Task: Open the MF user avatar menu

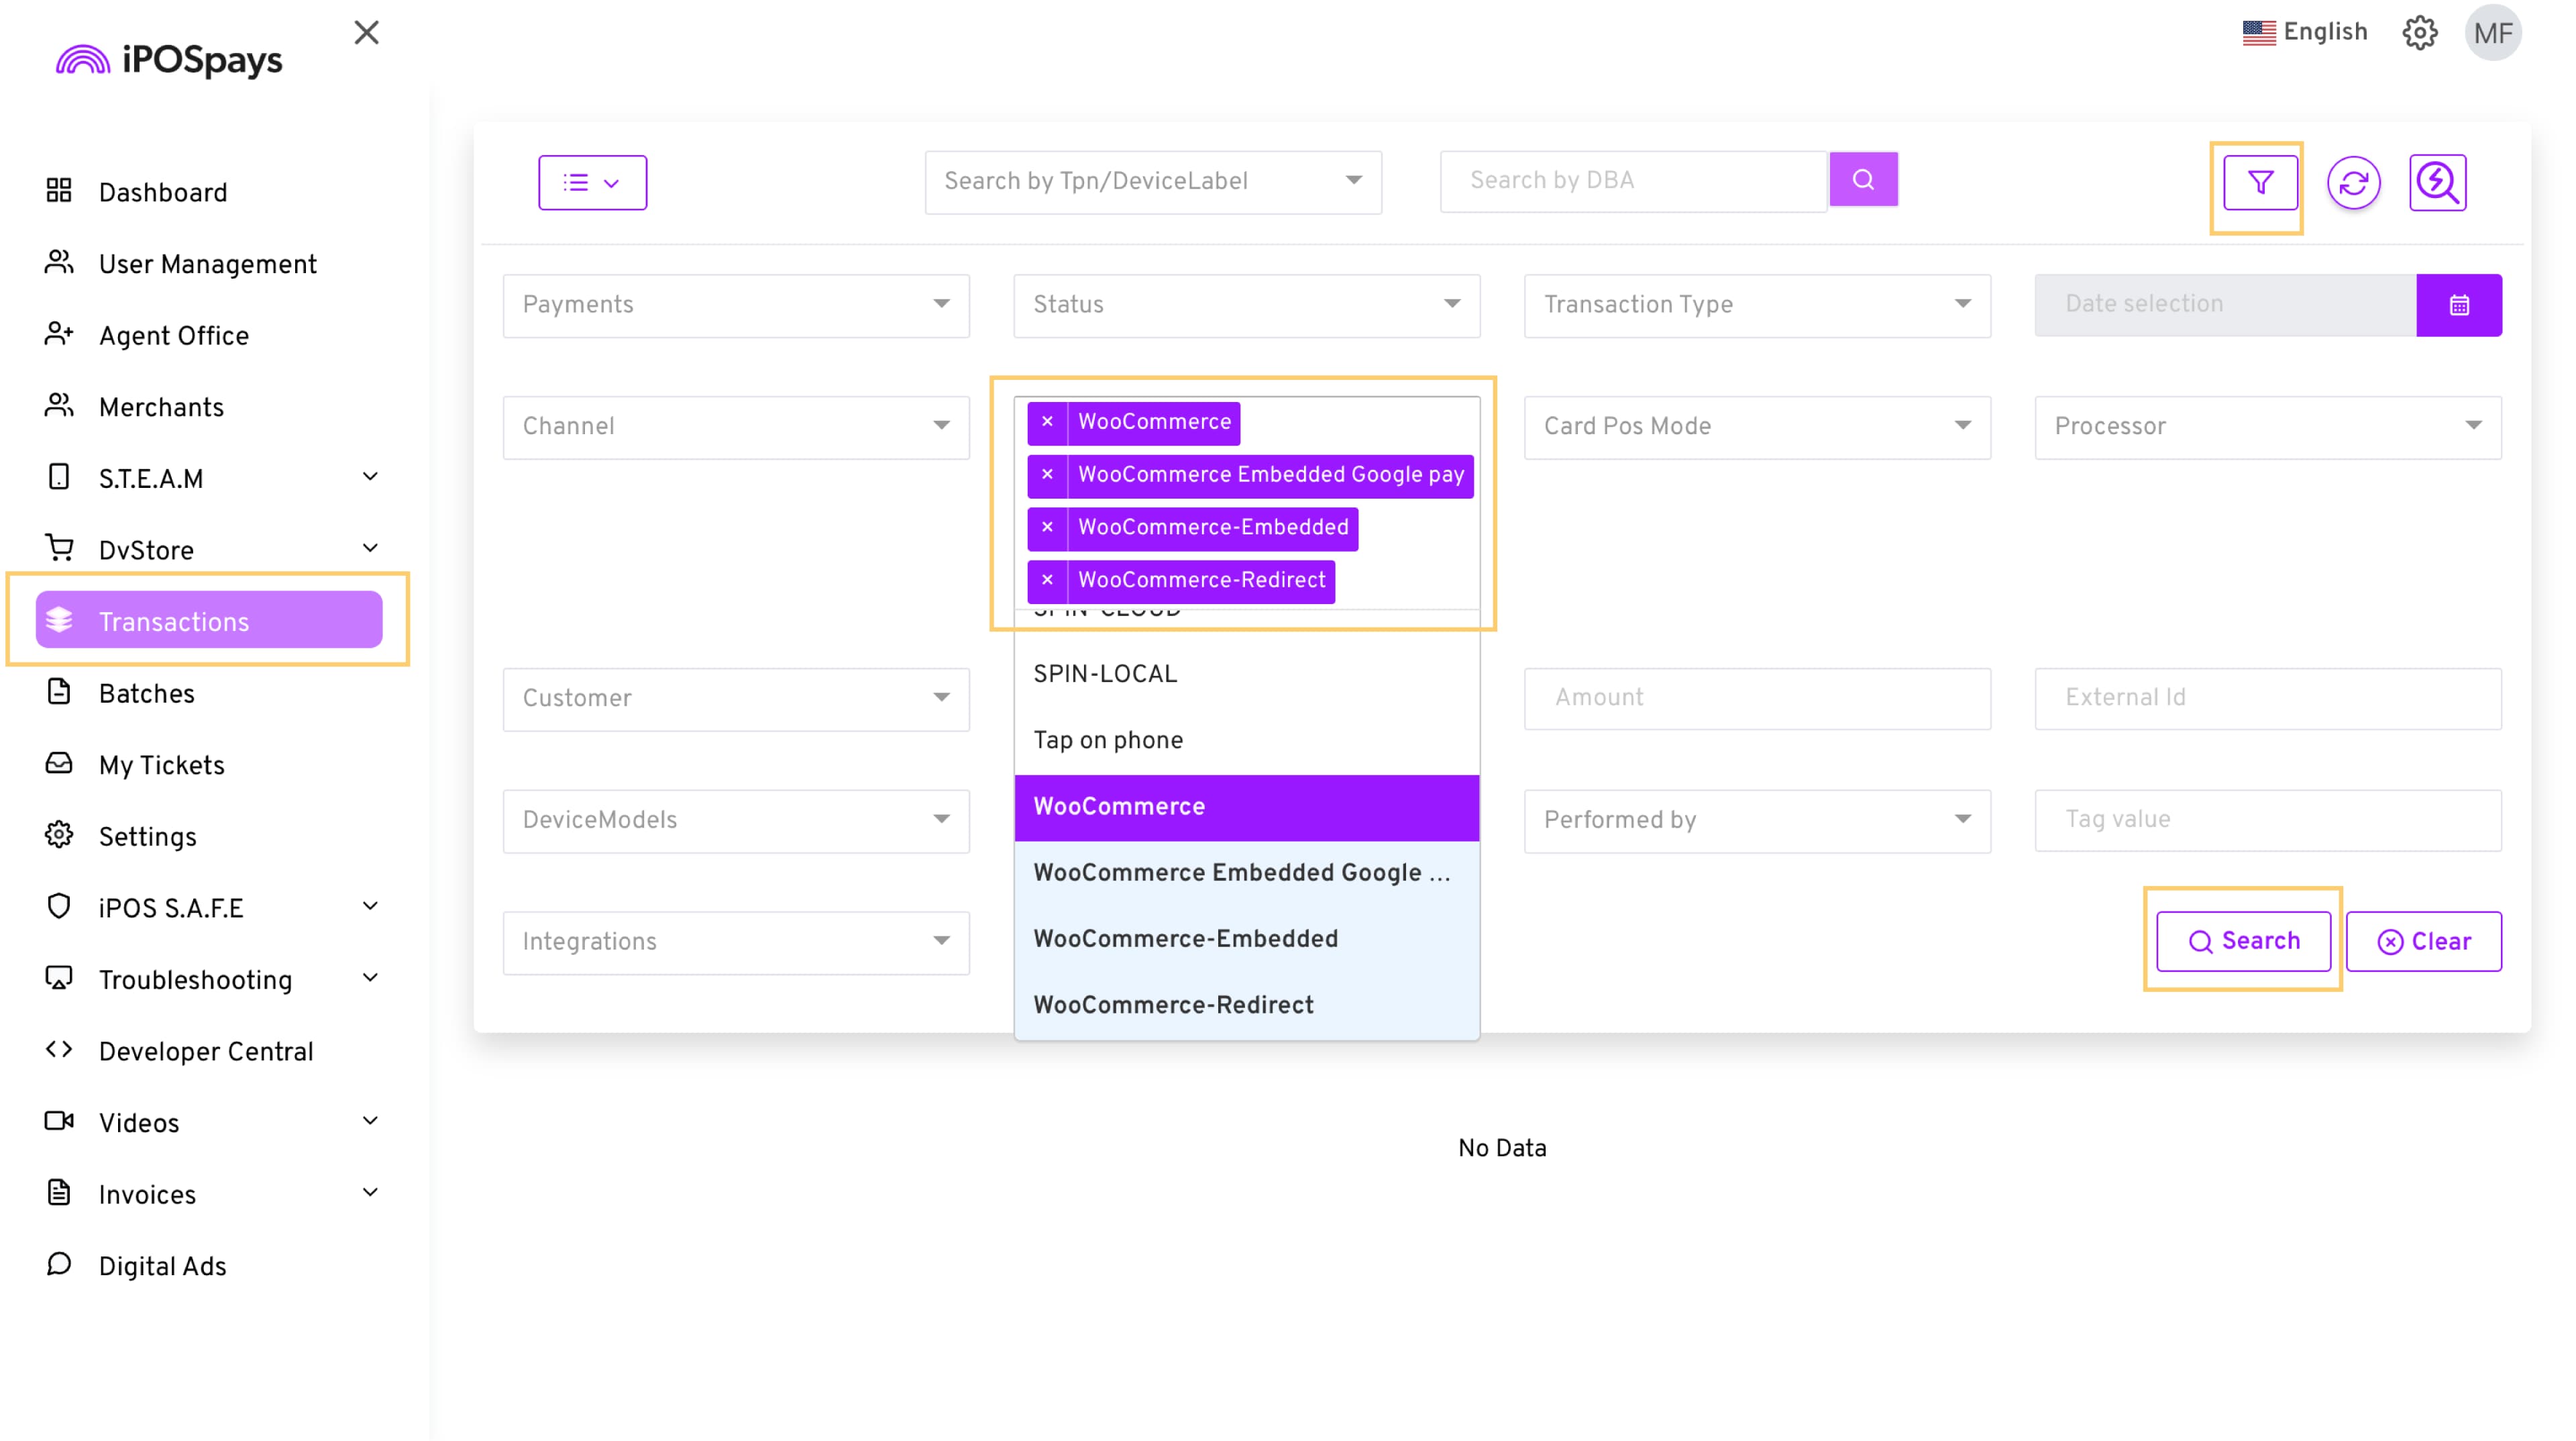Action: tap(2493, 33)
